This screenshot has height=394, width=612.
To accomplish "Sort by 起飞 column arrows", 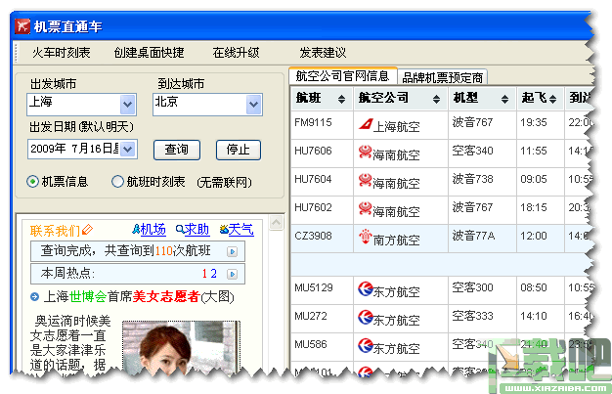I will [x=552, y=99].
